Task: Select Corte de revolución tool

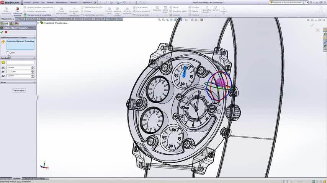Action: [x=127, y=11]
